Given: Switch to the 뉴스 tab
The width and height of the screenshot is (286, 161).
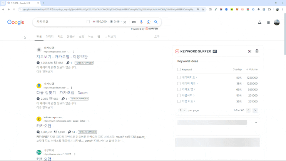Looking at the screenshot, I should tap(91, 37).
